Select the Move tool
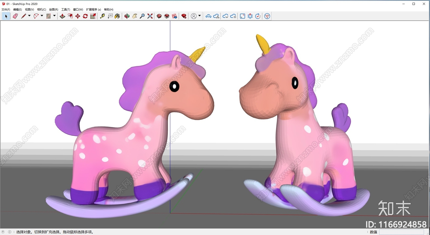This screenshot has height=235, width=430. point(78,16)
